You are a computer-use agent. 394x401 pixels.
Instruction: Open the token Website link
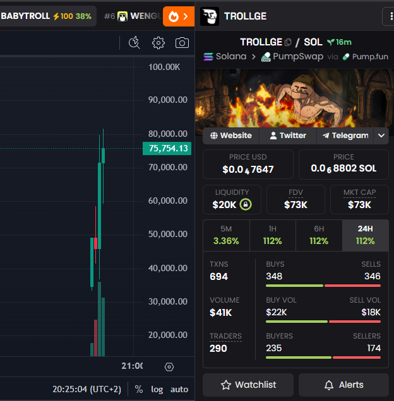pyautogui.click(x=231, y=136)
